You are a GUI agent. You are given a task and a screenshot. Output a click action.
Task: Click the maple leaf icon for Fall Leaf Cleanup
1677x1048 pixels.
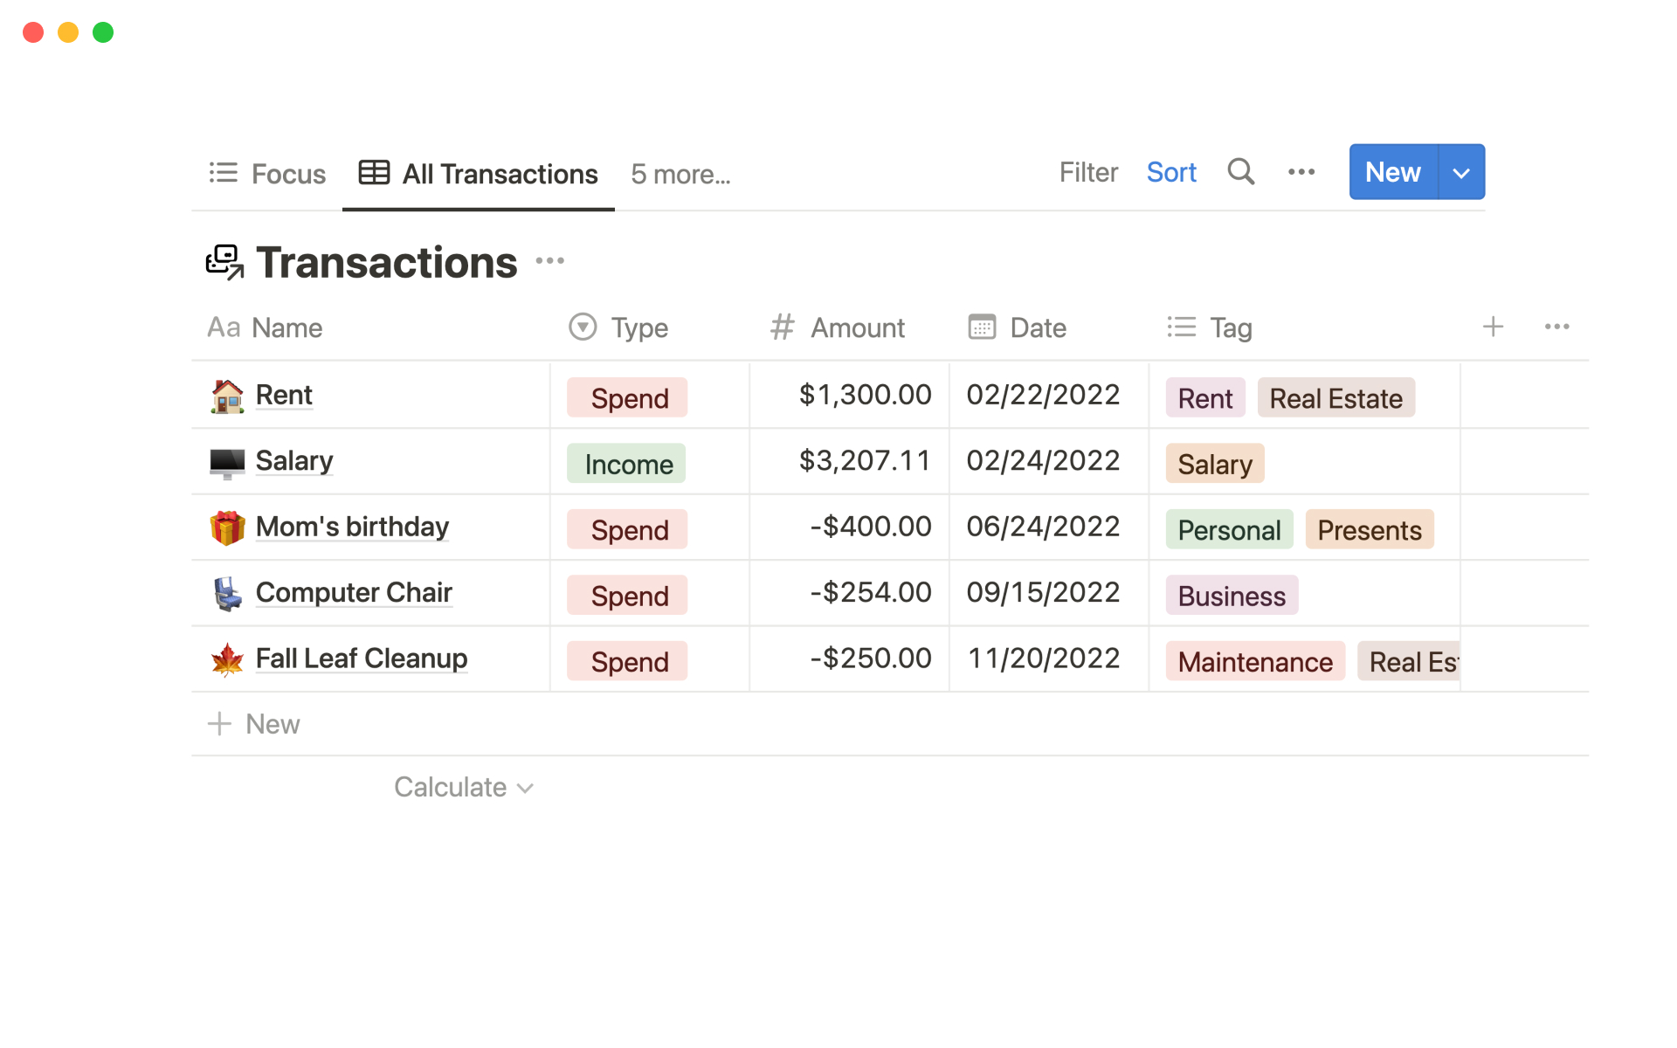click(227, 659)
